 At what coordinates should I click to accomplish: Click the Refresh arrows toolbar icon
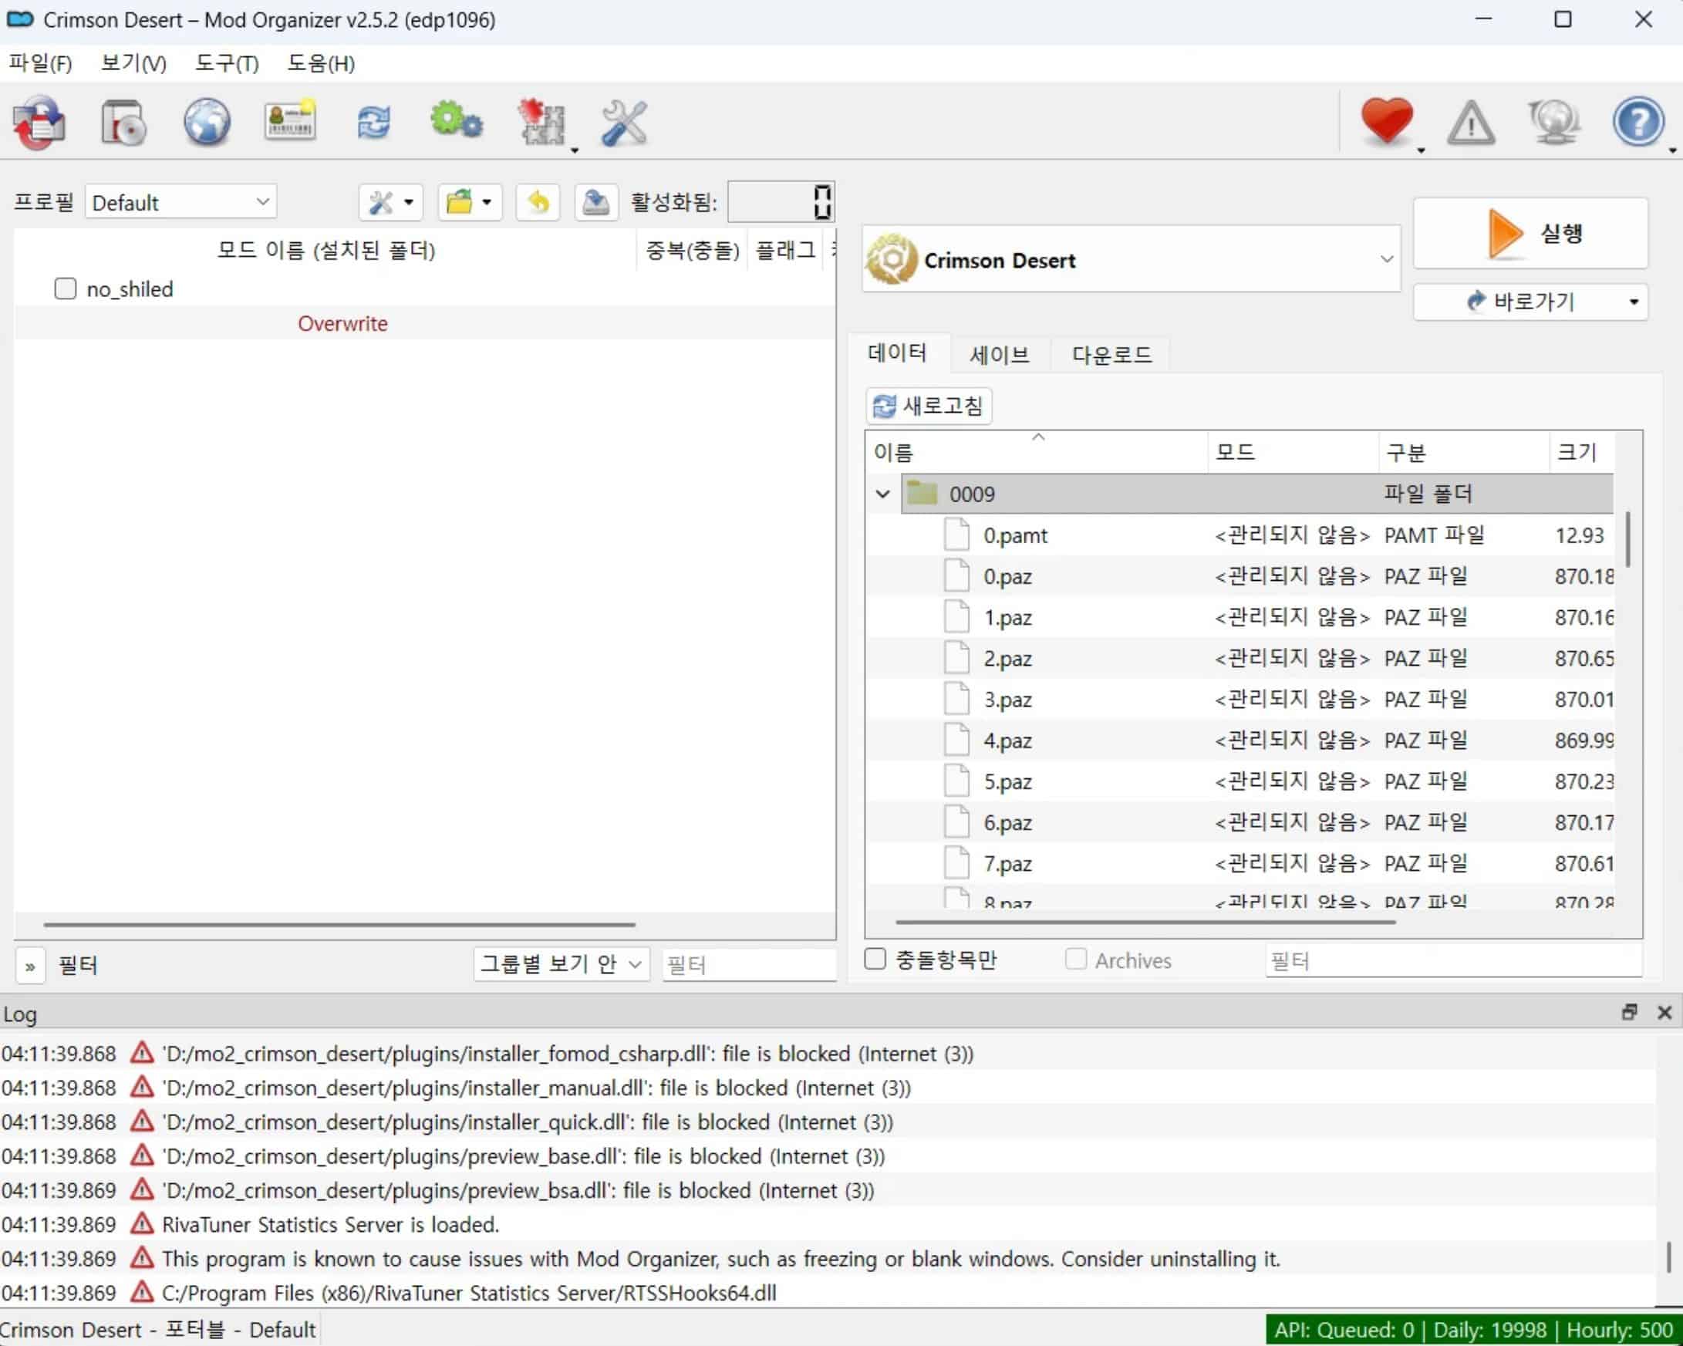coord(373,123)
